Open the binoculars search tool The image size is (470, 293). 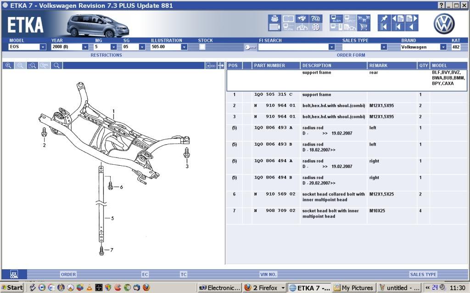(302, 18)
